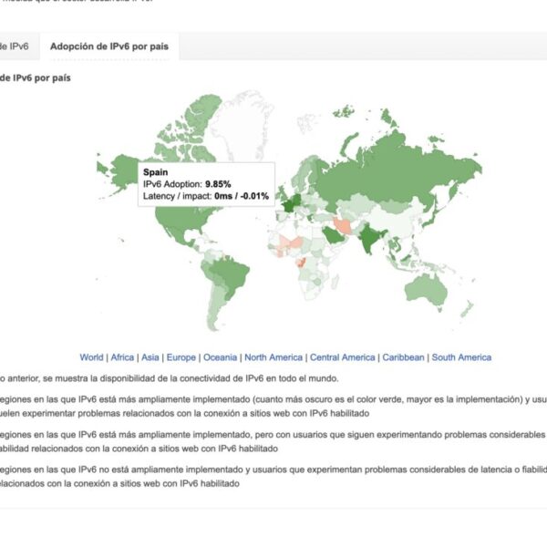Select the Adopción de IPv6 por país tab
This screenshot has height=547, width=547.
(x=109, y=46)
